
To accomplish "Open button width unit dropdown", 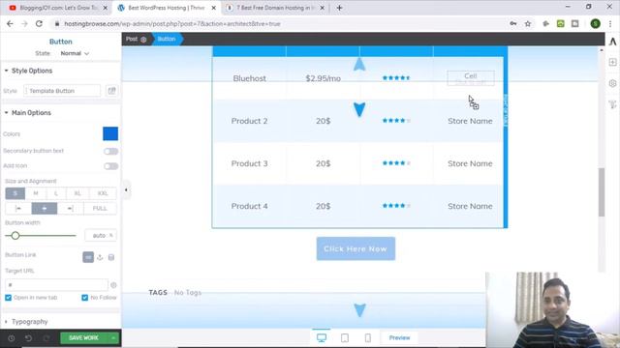I will click(x=111, y=236).
